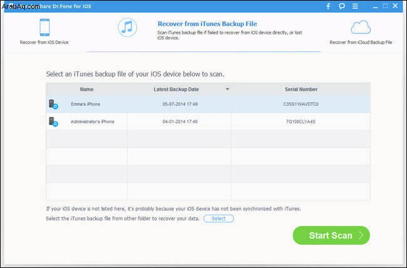Close the Dr.Fone window

tap(395, 6)
